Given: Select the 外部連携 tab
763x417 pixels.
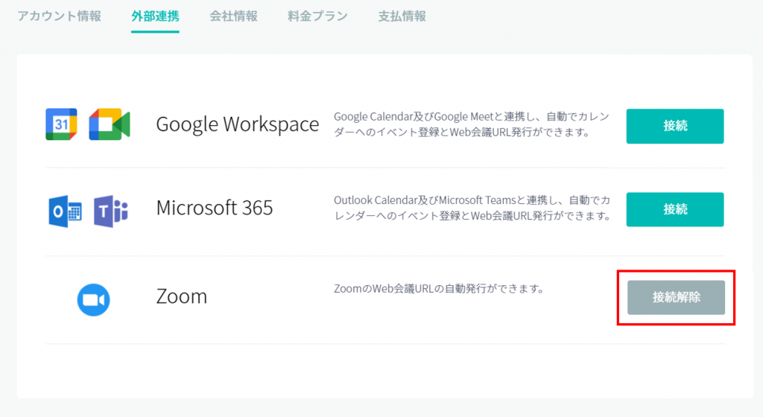Looking at the screenshot, I should point(155,16).
